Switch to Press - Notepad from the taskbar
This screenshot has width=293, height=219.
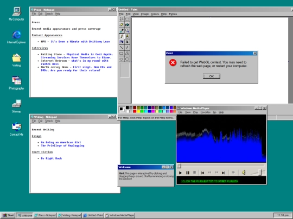[x=45, y=215]
